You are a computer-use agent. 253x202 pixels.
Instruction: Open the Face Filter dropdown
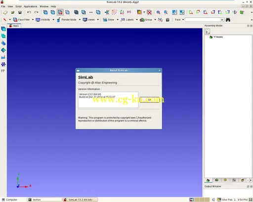[x=33, y=20]
